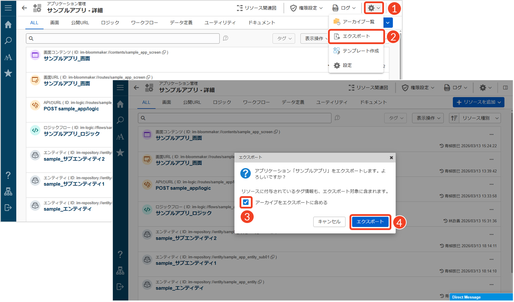Click the back arrow next to the application title
This screenshot has width=514, height=302.
click(x=136, y=87)
